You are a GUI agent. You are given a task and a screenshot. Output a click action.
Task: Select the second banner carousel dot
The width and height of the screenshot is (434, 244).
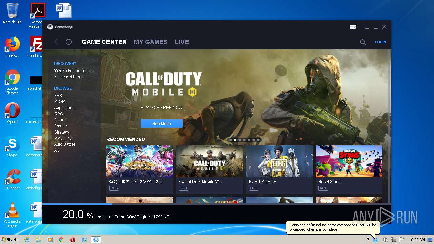tap(235, 140)
